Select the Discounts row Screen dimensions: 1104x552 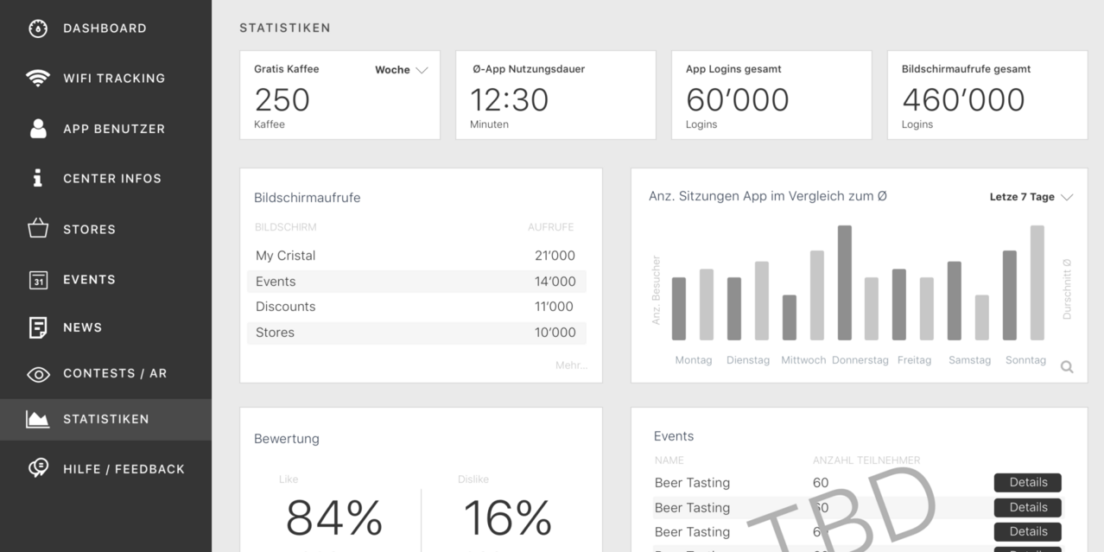pyautogui.click(x=416, y=307)
